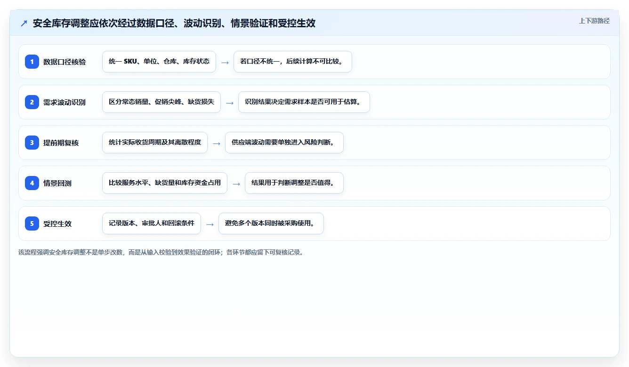629x367 pixels.
Task: Click box 统计实际收货周期及其离散程度
Action: (x=155, y=143)
